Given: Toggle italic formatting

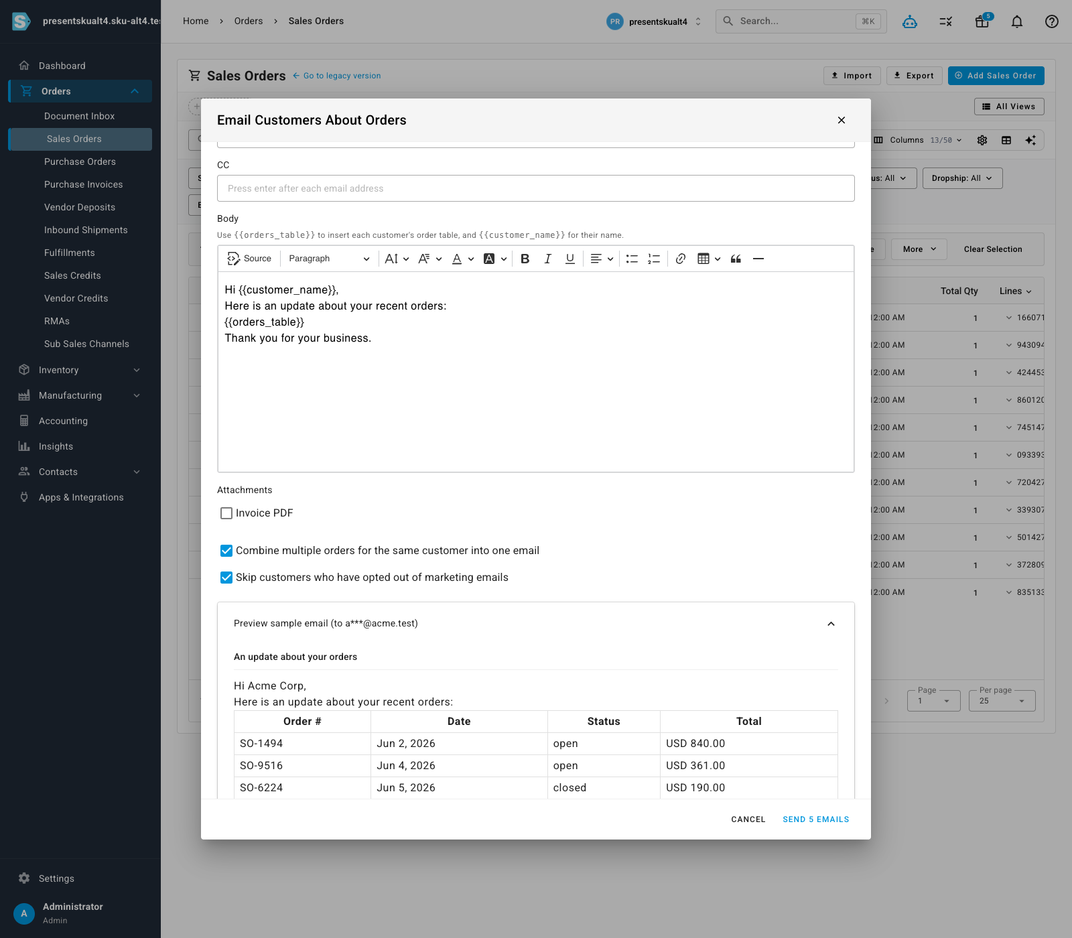Looking at the screenshot, I should (x=547, y=259).
